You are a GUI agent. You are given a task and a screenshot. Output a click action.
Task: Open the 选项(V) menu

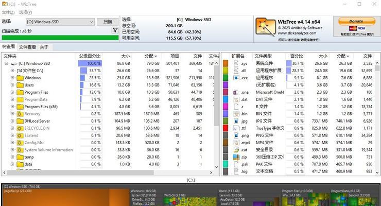26,12
